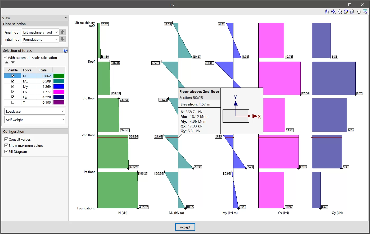Close the C7 window

pos(363,5)
